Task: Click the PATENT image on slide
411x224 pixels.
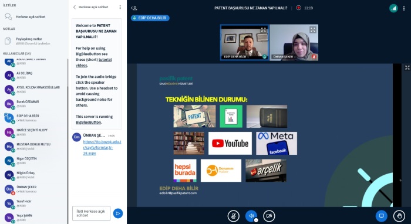Action: pos(194,116)
